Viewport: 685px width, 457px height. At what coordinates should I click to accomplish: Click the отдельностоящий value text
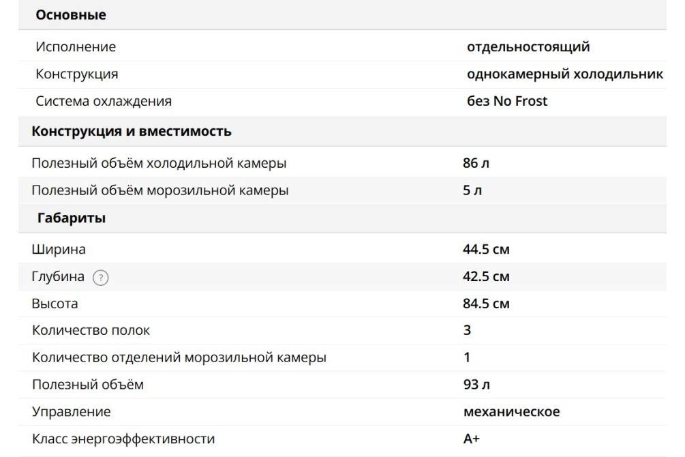(x=528, y=47)
